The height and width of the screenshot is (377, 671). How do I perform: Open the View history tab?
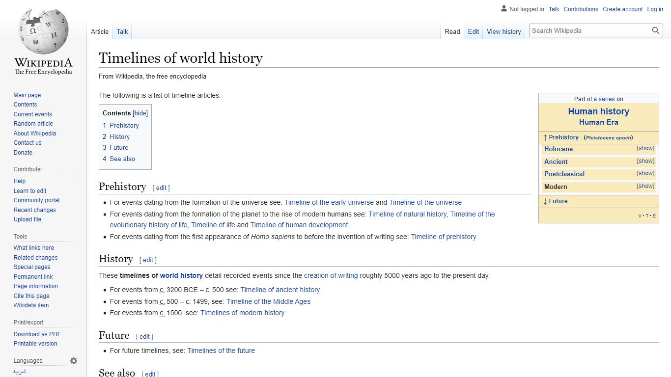[x=504, y=31]
